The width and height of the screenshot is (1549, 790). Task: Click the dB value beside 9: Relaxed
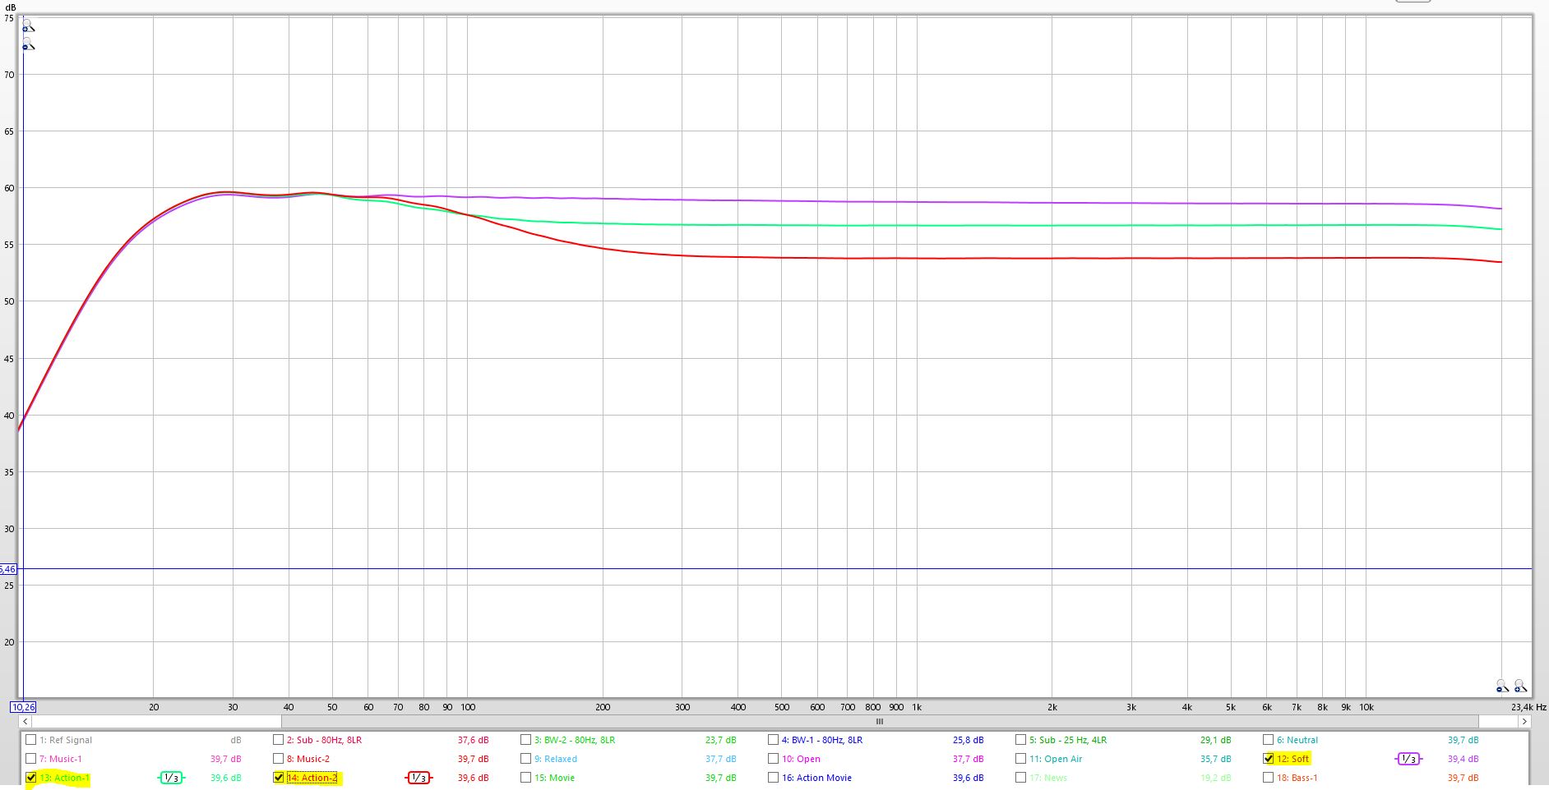pyautogui.click(x=720, y=759)
